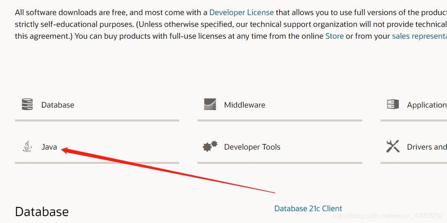Open the Database category label
This screenshot has height=223, width=447.
57,105
